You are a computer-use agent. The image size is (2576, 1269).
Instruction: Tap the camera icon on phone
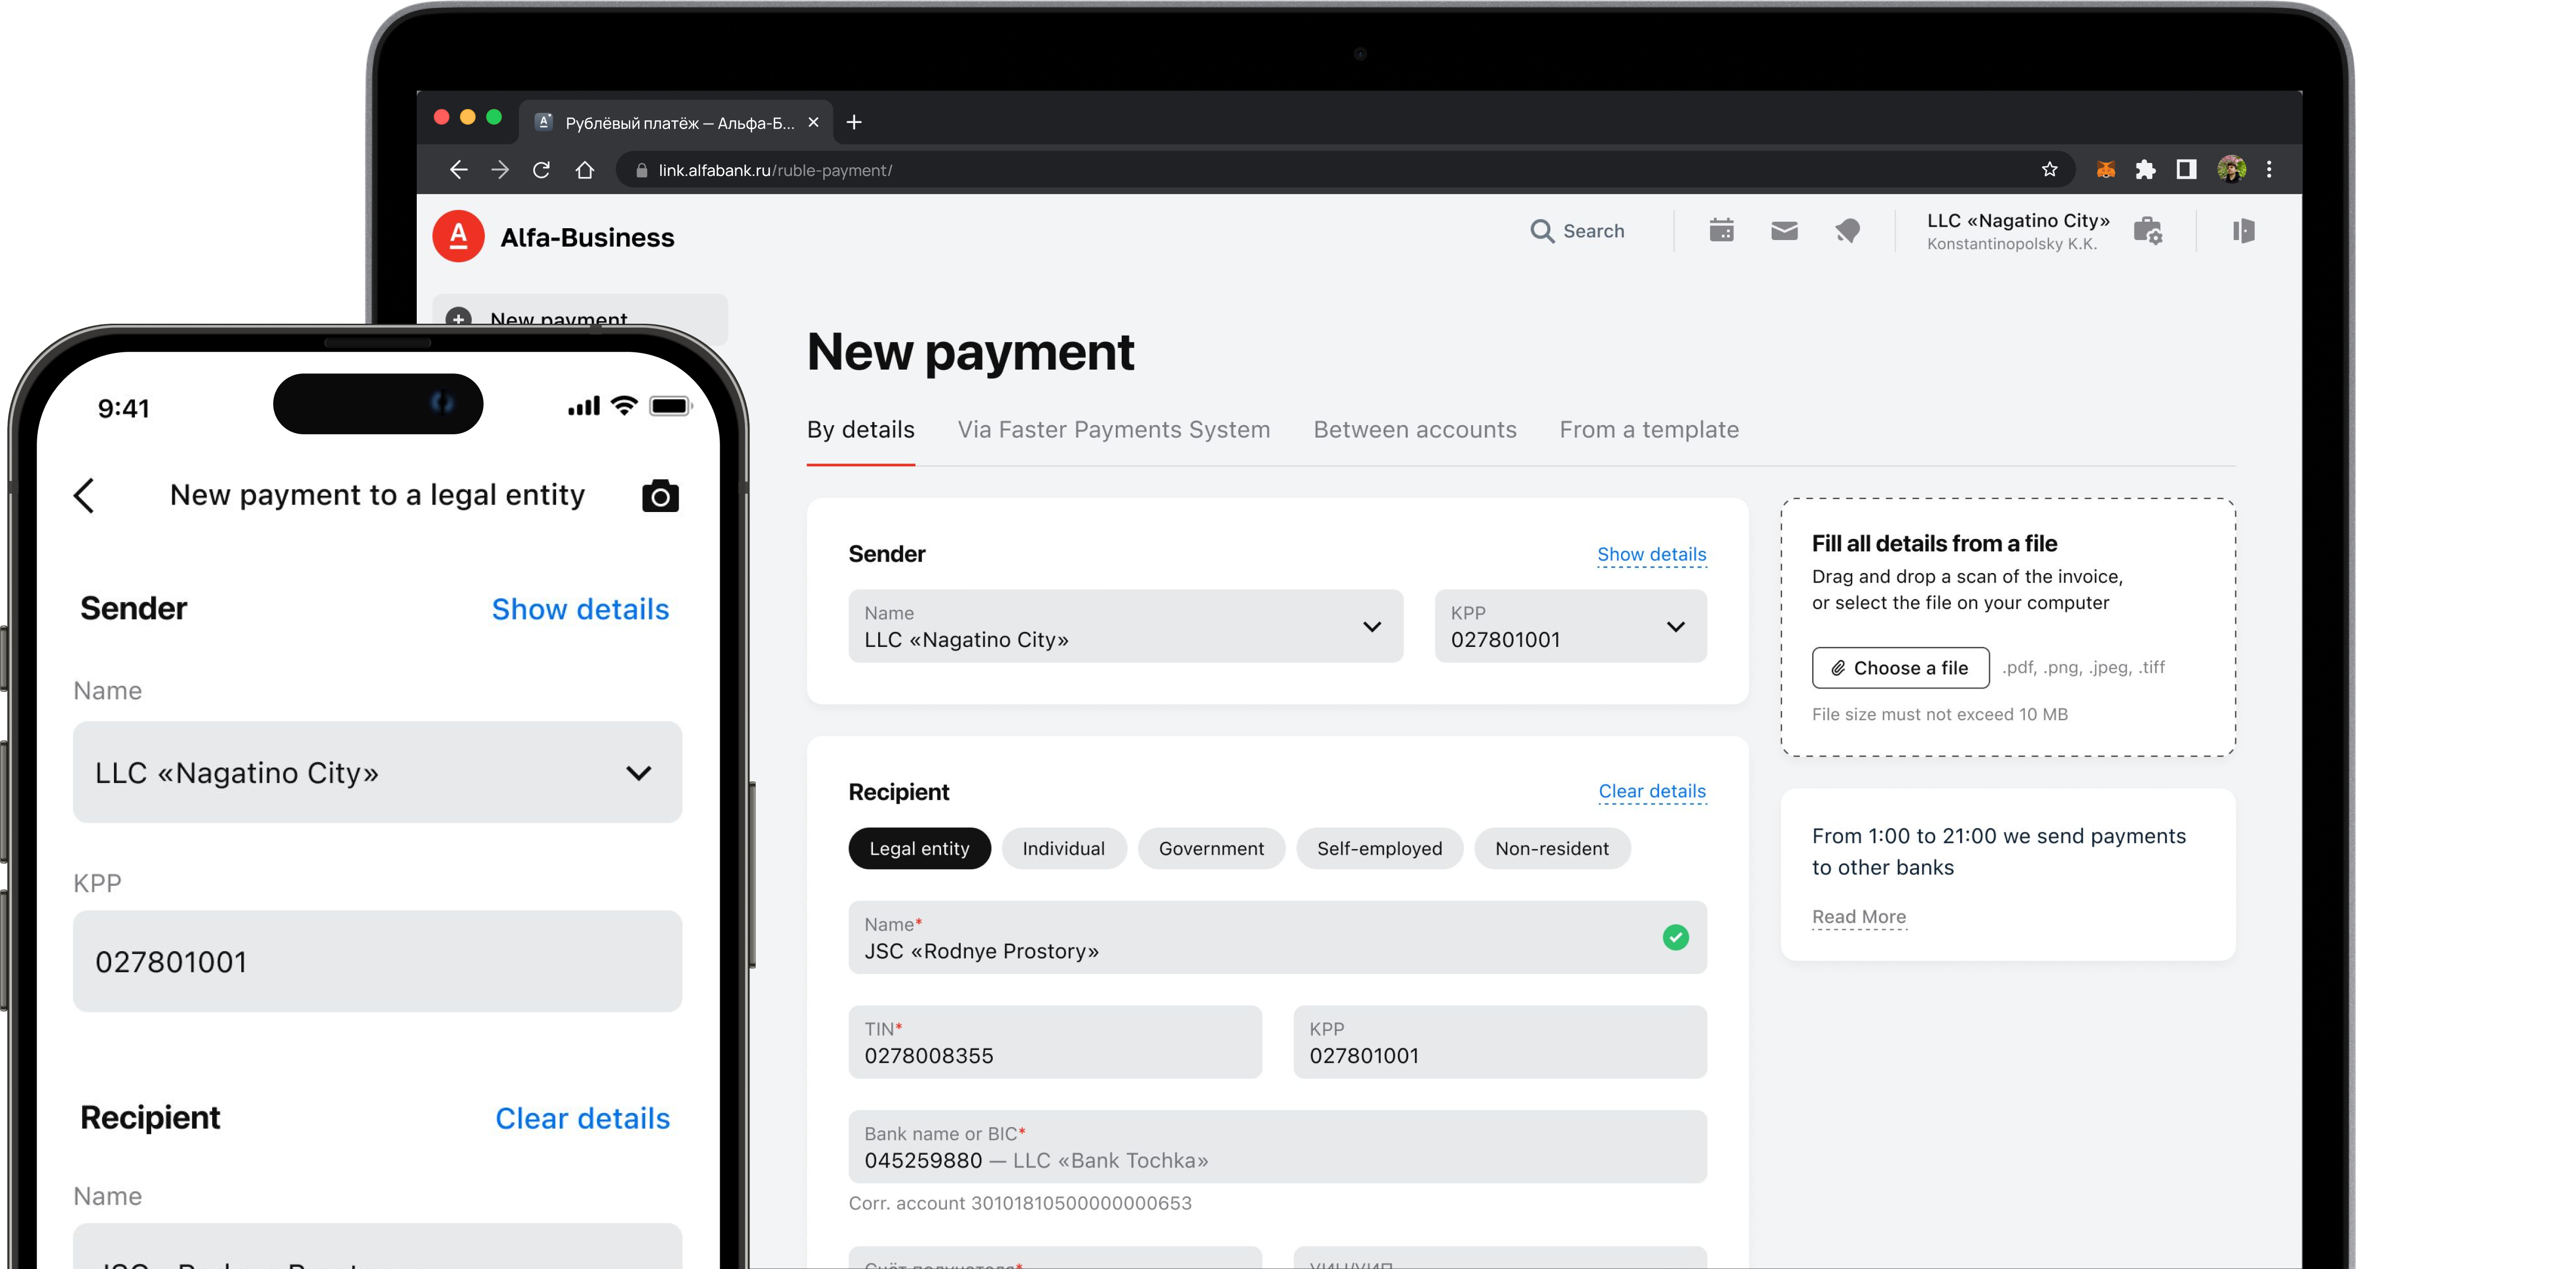point(660,496)
